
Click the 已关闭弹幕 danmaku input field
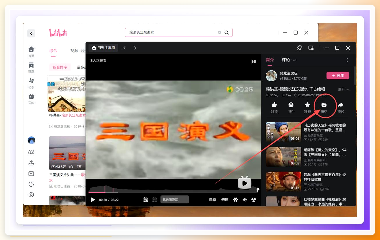point(175,199)
